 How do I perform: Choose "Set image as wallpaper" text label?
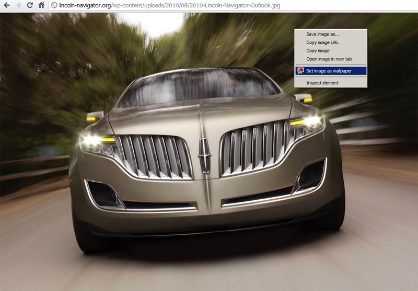pyautogui.click(x=336, y=71)
